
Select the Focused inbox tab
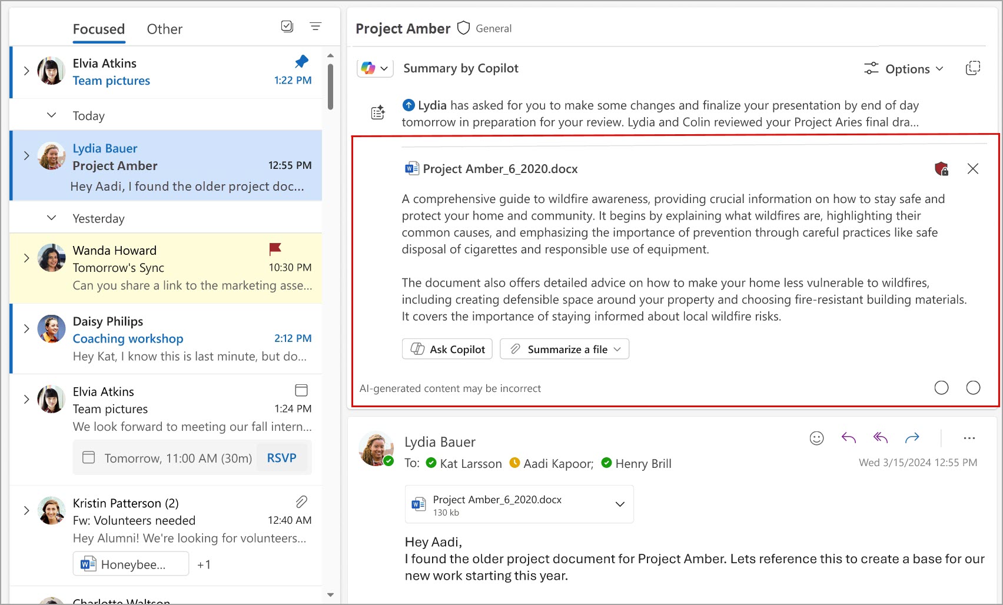tap(98, 28)
